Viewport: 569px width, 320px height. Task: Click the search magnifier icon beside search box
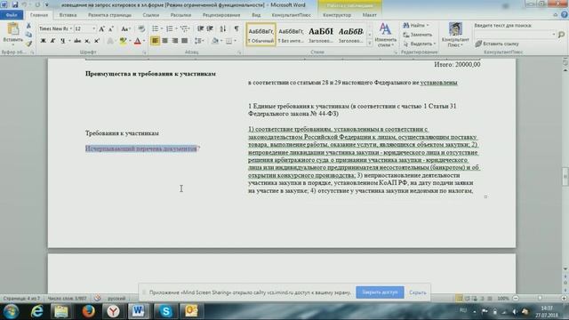tap(561, 35)
